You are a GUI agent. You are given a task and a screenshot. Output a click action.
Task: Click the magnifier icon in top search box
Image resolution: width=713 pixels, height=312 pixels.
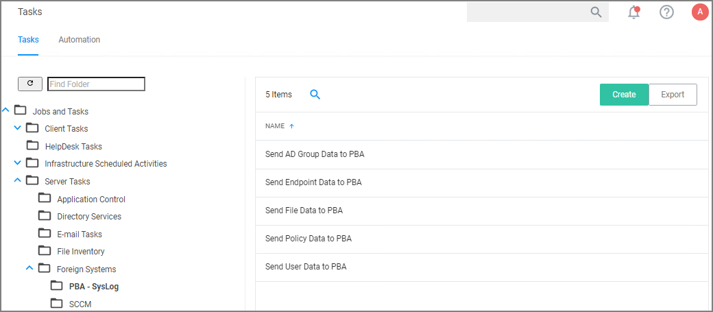[x=596, y=12]
